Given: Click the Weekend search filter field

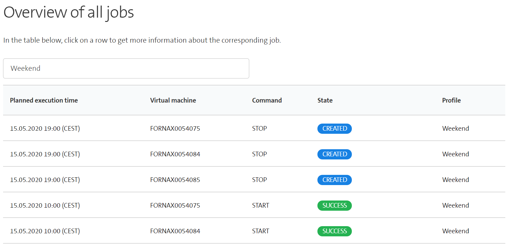Looking at the screenshot, I should [126, 68].
